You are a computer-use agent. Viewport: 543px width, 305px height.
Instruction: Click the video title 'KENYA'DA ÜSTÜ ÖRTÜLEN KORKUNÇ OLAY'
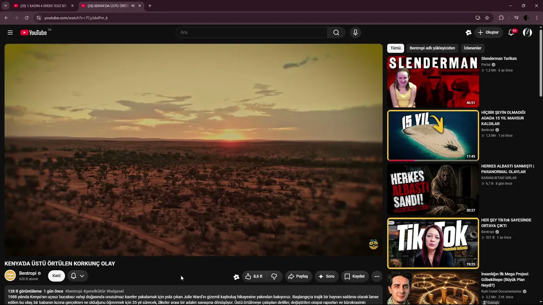[60, 263]
